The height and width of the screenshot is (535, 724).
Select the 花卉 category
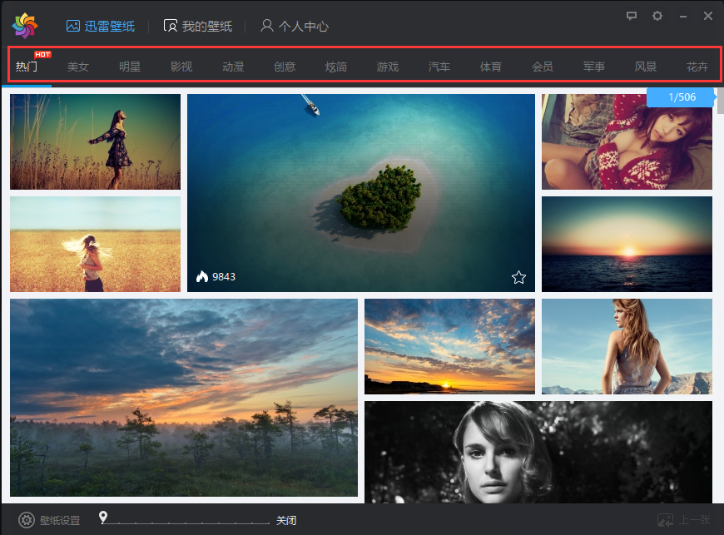coord(697,67)
